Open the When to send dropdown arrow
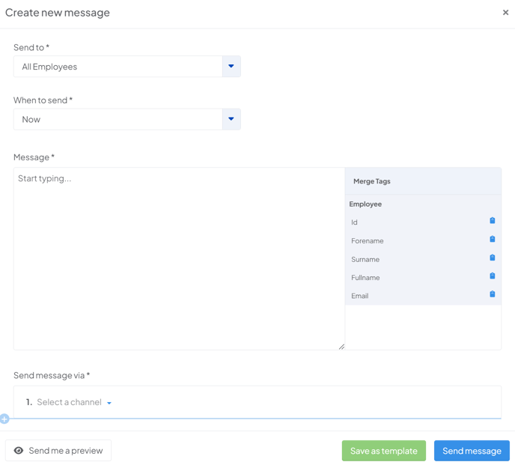The image size is (515, 465). click(x=231, y=119)
